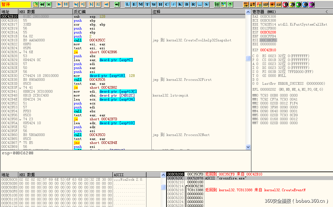
Task: Open the Breakpoints window (B button)
Action: [x=186, y=4]
